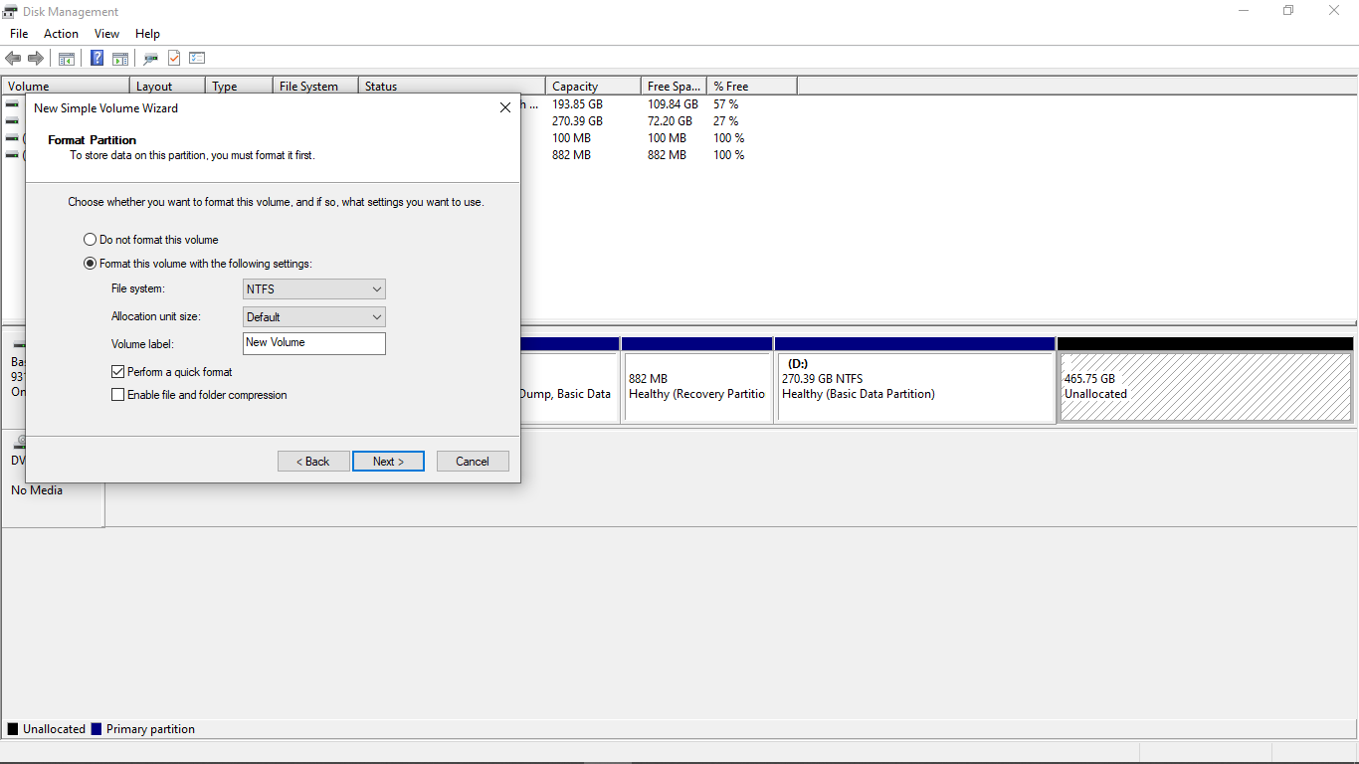Click the blue Primary partition legend swatch
1359x764 pixels.
point(97,729)
